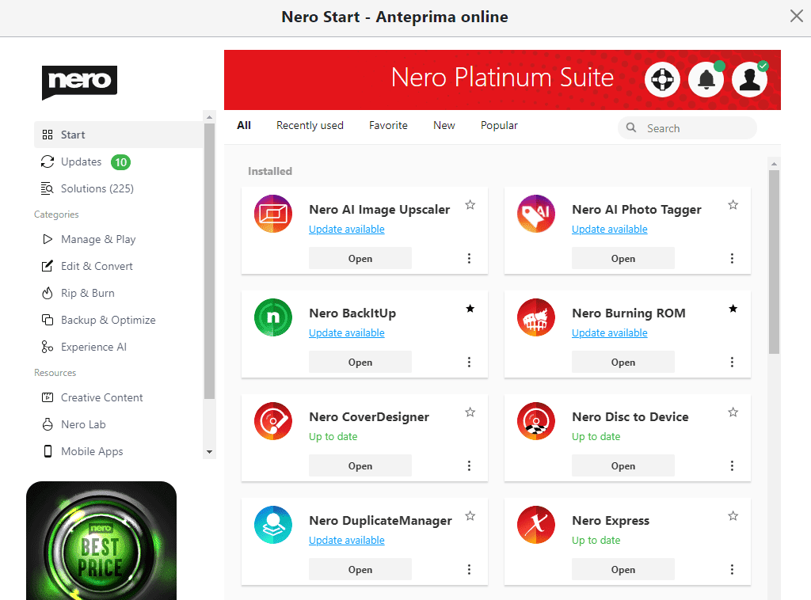
Task: Focus the Search input field
Action: (x=687, y=127)
